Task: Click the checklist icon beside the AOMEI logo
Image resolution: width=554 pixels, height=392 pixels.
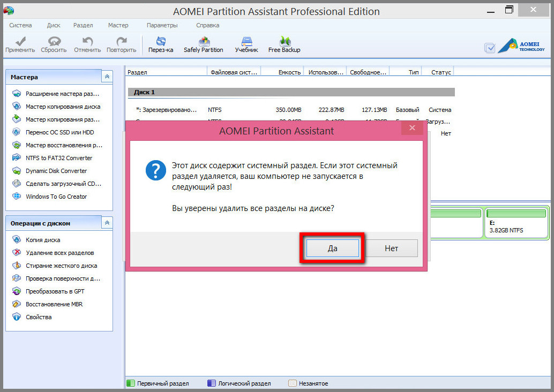Action: (490, 48)
